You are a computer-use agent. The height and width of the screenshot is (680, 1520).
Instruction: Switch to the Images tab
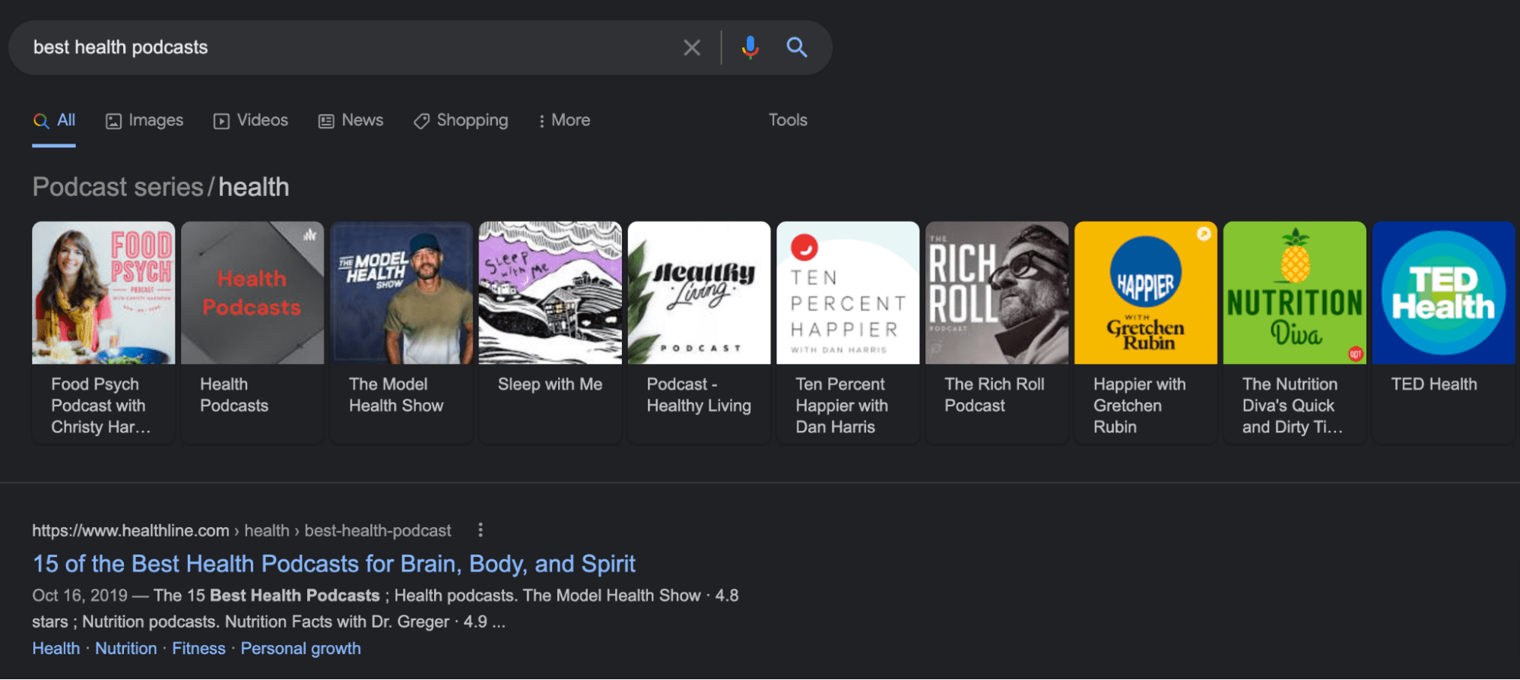click(x=144, y=120)
